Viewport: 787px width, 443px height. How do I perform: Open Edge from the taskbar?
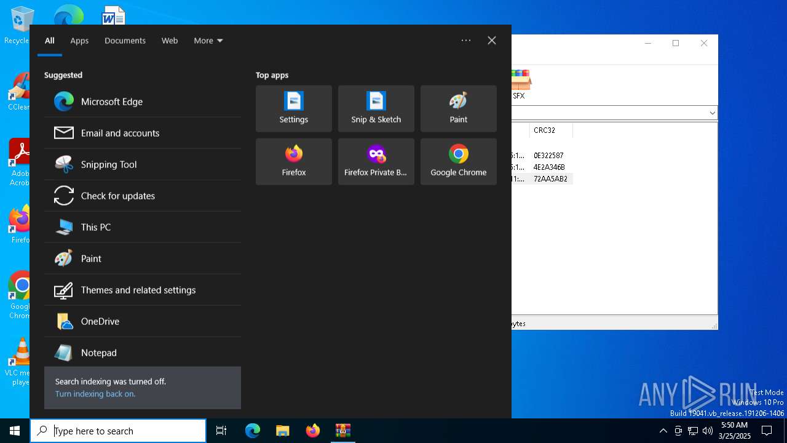click(x=253, y=431)
